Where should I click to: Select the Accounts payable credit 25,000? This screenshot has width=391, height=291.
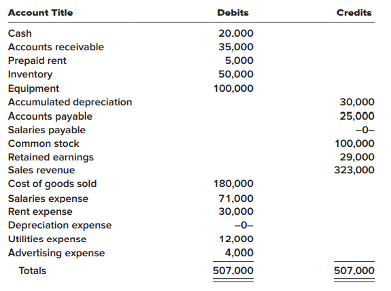click(357, 116)
